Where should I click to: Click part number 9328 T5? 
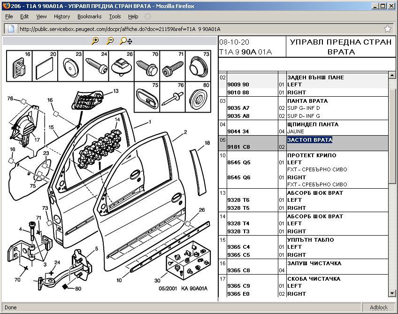coord(238,208)
